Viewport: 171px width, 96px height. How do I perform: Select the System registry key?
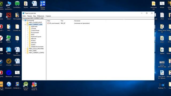pyautogui.click(x=33, y=45)
